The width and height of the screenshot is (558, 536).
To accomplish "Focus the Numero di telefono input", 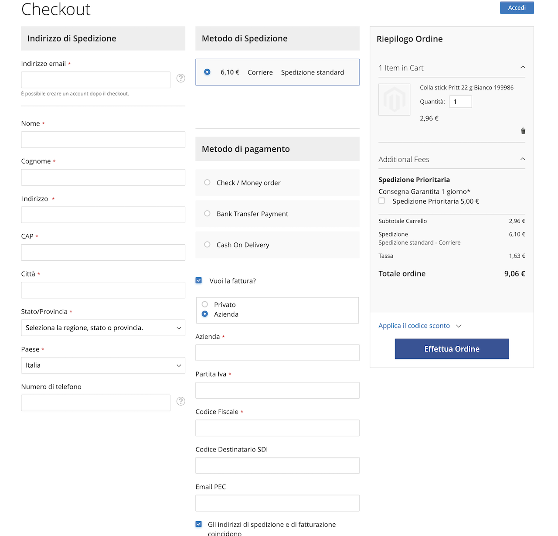I will coord(95,403).
